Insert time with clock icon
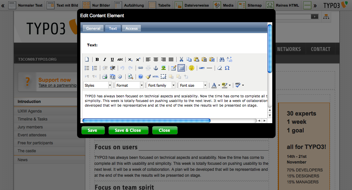This screenshot has height=190, width=352. coord(120,76)
